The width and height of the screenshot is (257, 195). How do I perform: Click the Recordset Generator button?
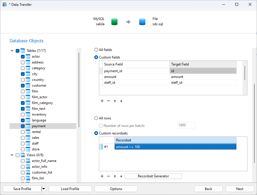coord(153,176)
